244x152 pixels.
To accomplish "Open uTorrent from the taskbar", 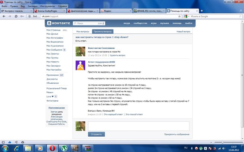I will tap(64, 148).
